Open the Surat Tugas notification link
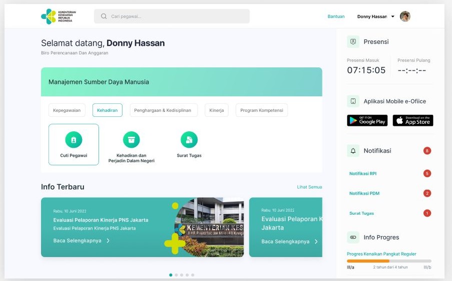This screenshot has width=452, height=281. (361, 213)
